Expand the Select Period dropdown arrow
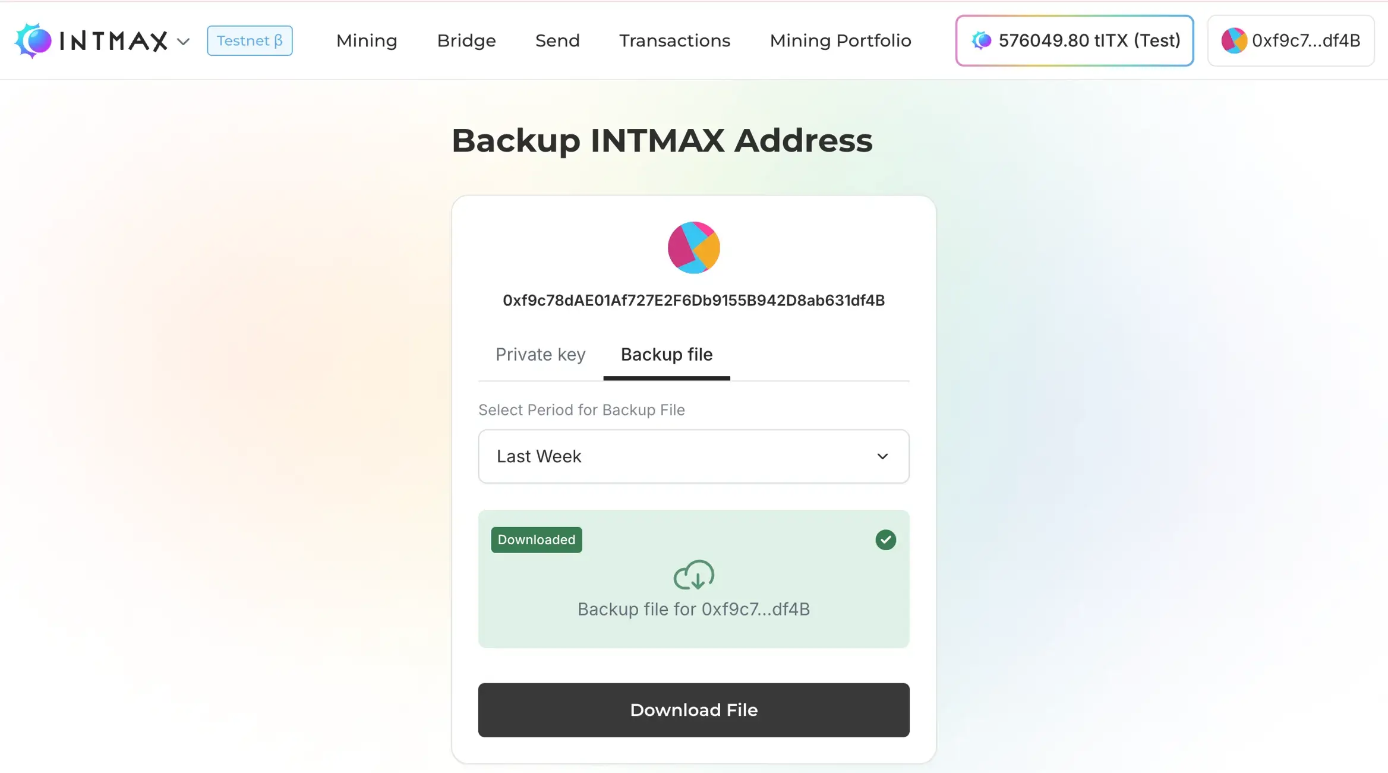 (883, 456)
